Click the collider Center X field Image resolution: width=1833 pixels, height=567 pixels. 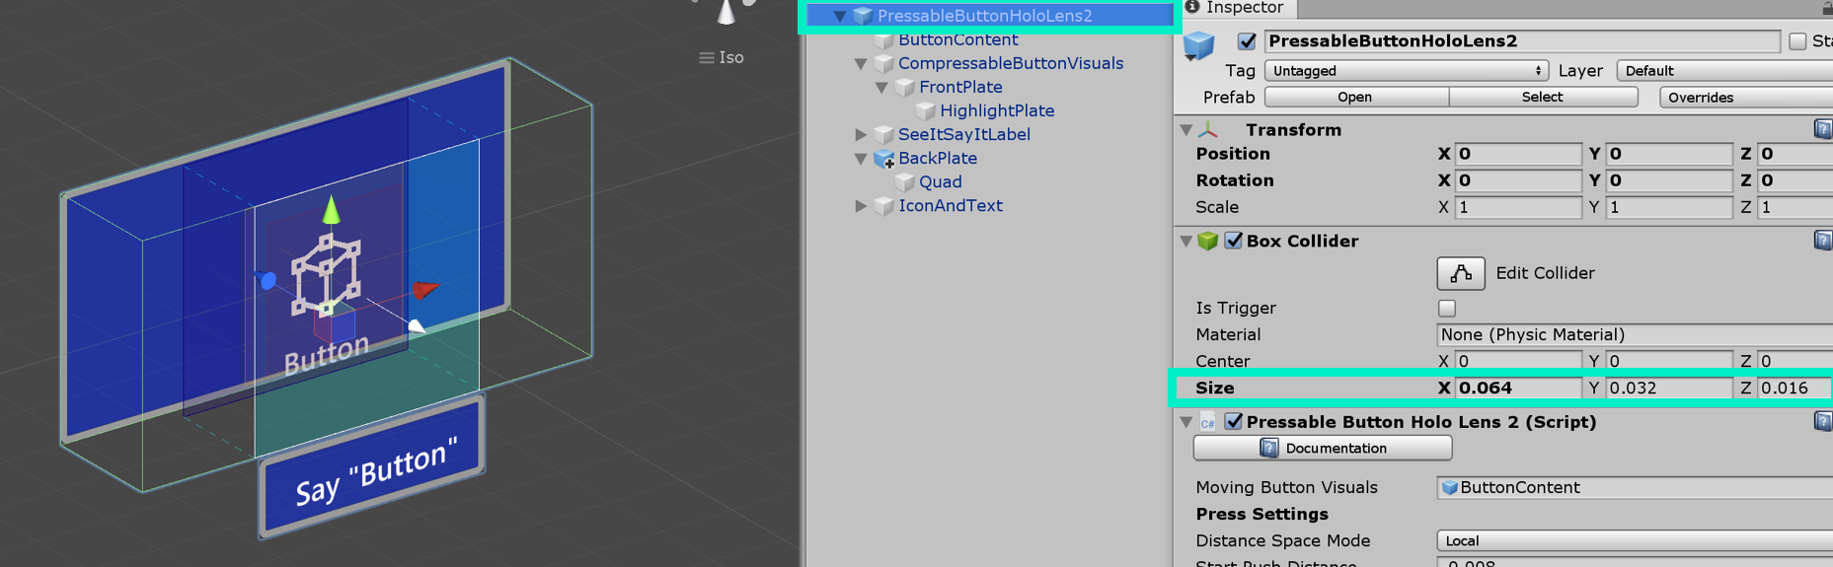pos(1518,361)
